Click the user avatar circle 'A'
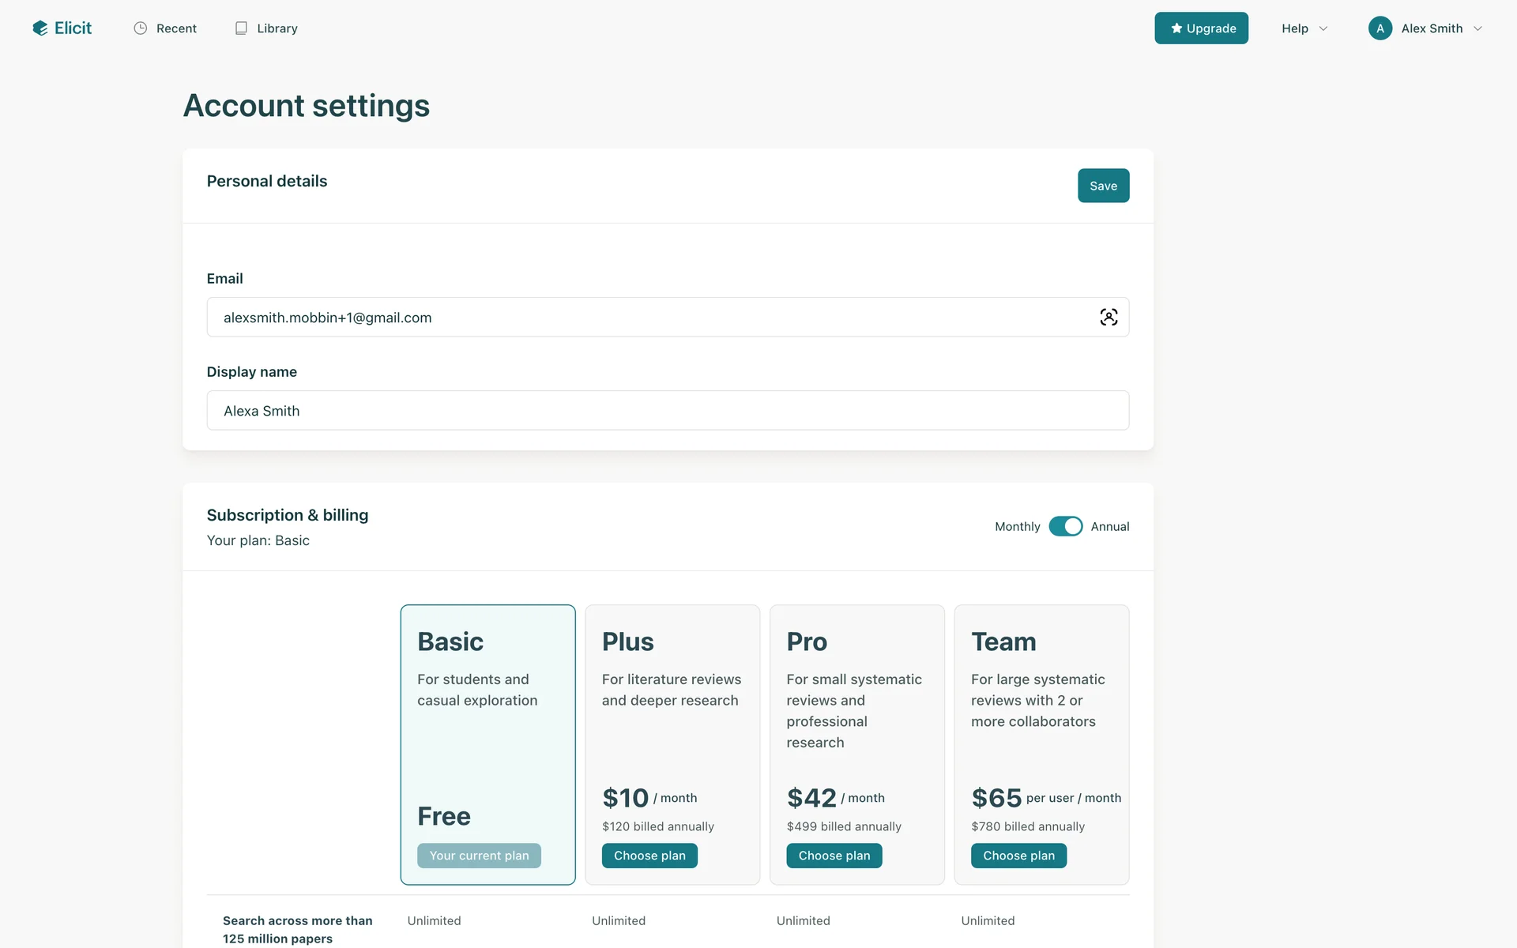Image resolution: width=1517 pixels, height=948 pixels. (1380, 28)
